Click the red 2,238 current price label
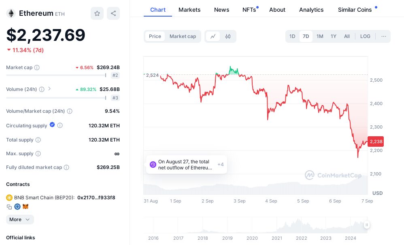Screen dimensions: 404x245 click(376, 142)
